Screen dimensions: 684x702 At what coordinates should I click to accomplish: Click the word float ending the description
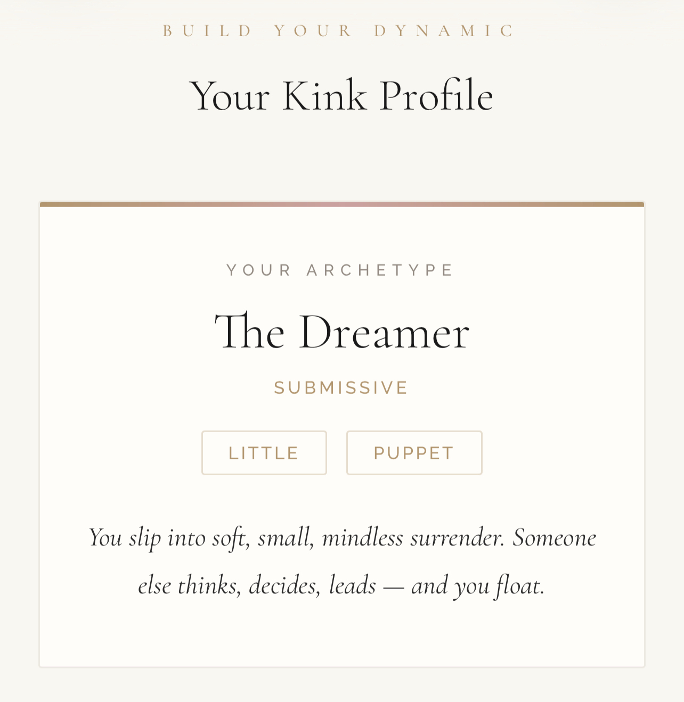(x=519, y=586)
